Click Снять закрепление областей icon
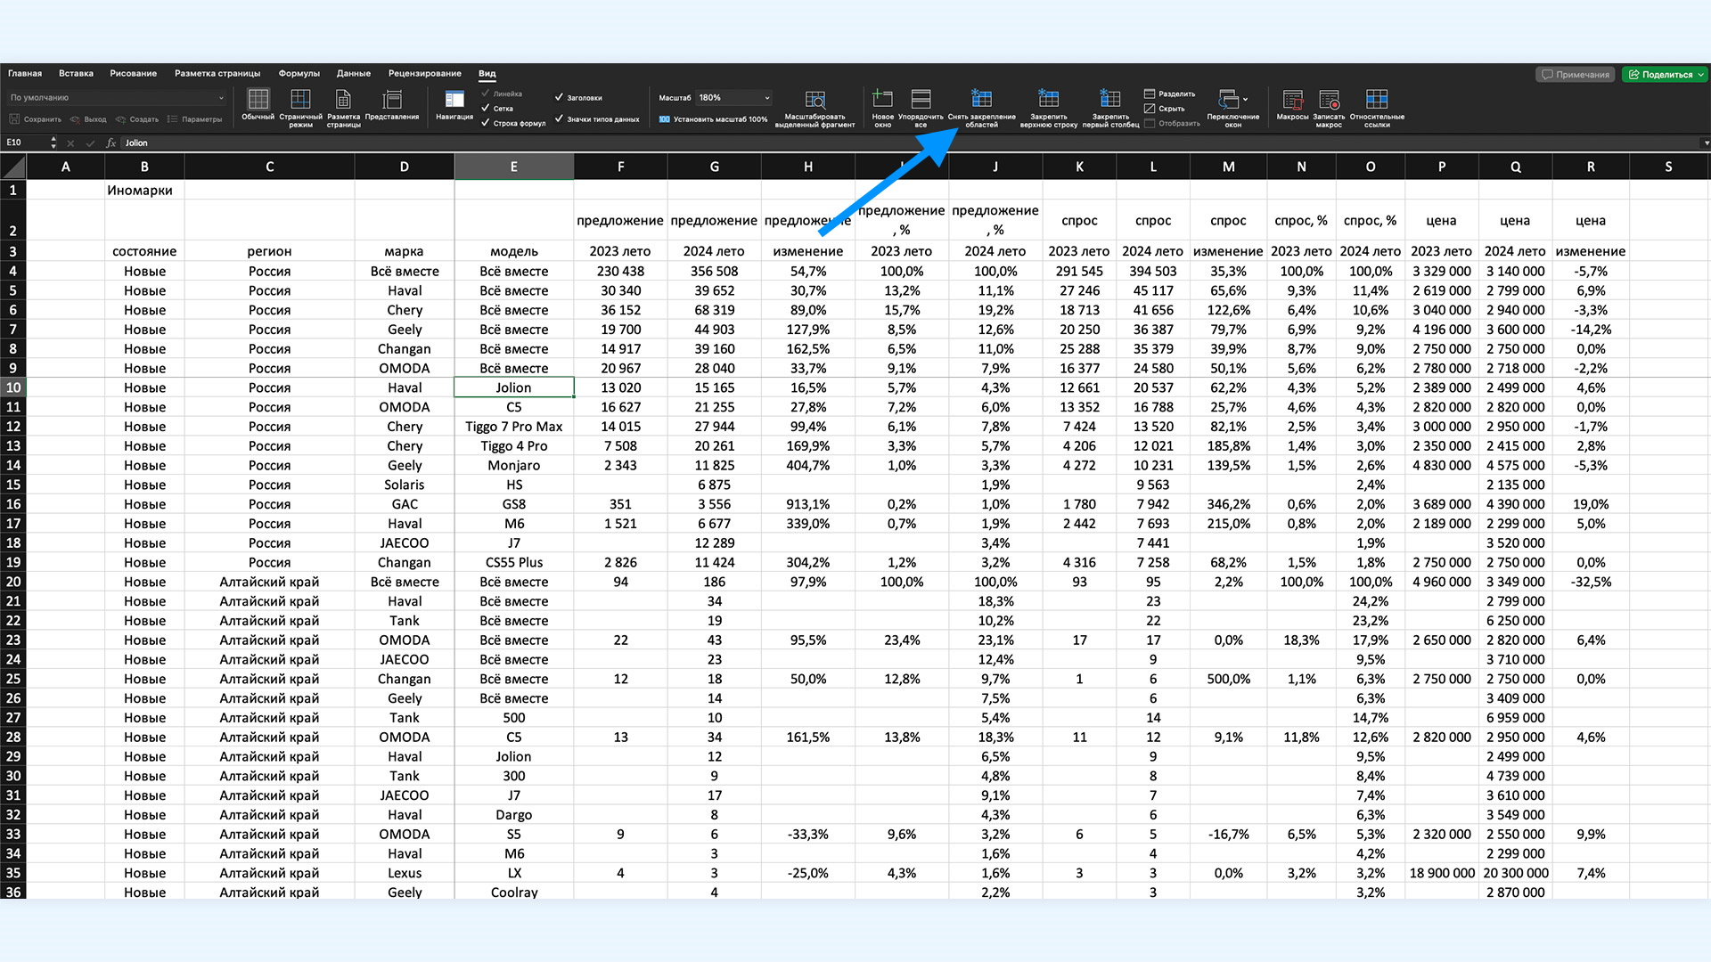The image size is (1711, 962). (981, 99)
